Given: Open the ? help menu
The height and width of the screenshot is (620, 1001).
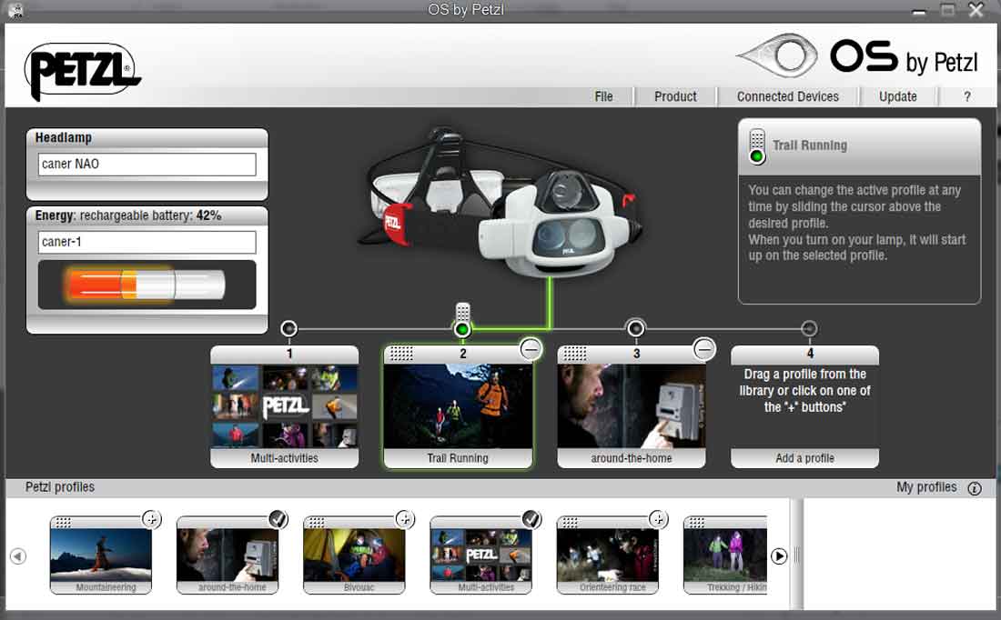Looking at the screenshot, I should point(967,96).
